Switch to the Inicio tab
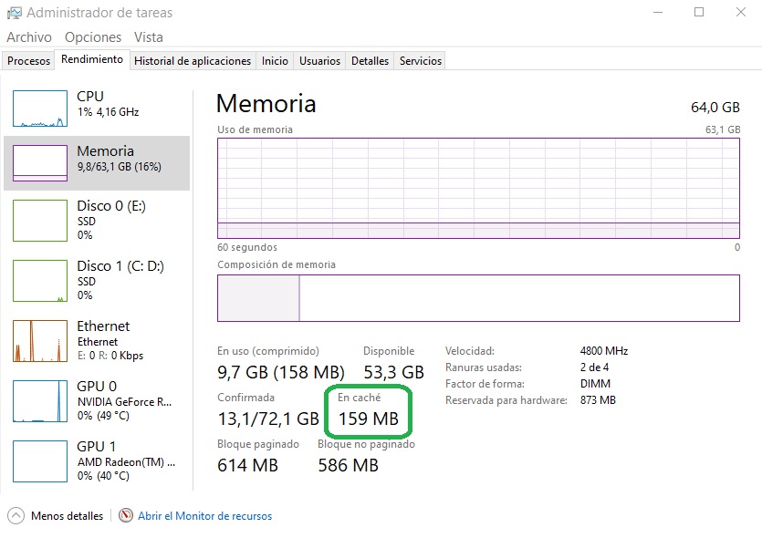Image resolution: width=762 pixels, height=538 pixels. coord(275,61)
